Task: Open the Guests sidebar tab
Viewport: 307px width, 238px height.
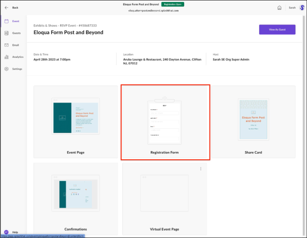Action: click(x=16, y=33)
